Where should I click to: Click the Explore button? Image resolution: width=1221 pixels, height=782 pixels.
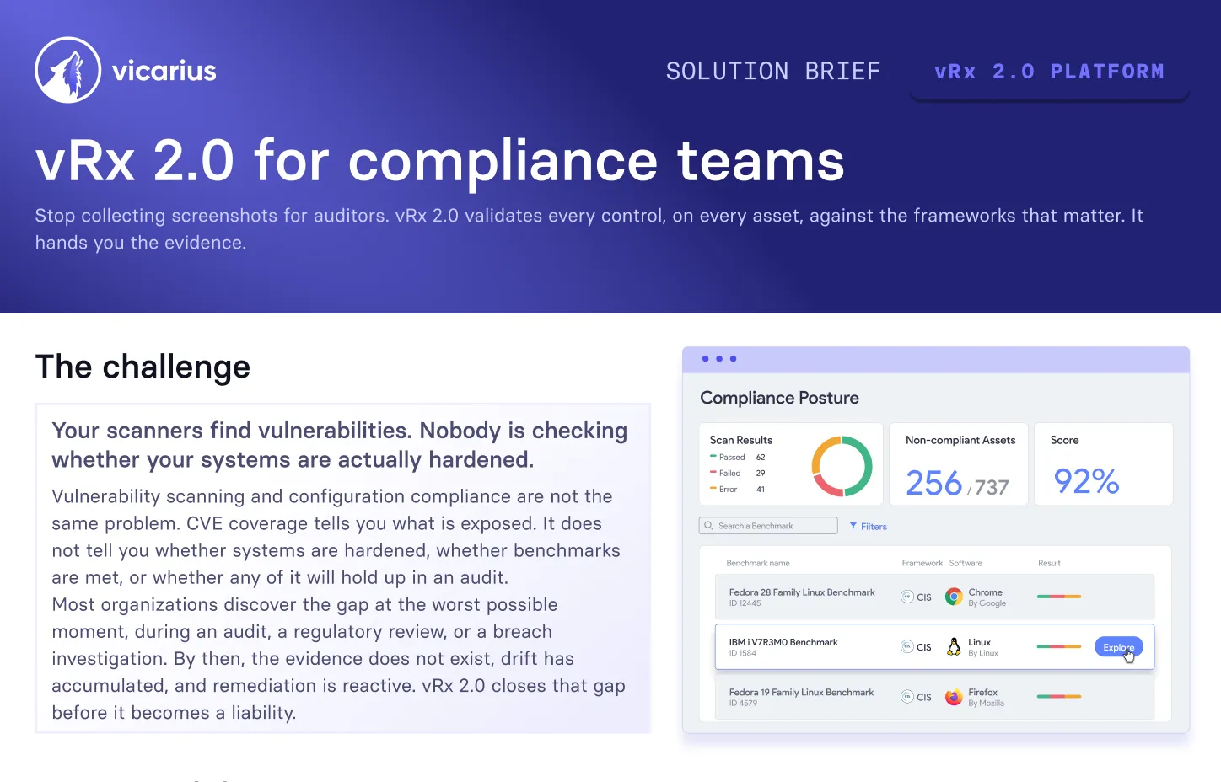pos(1118,647)
